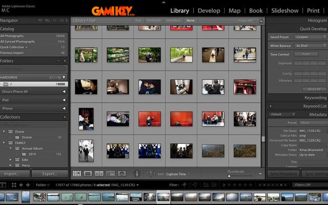Click the secondary display '2' icon
The width and height of the screenshot is (328, 205).
pyautogui.click(x=3, y=185)
